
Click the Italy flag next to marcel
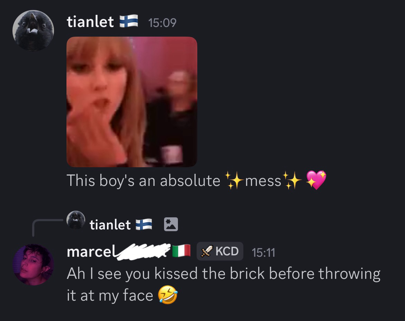point(181,251)
